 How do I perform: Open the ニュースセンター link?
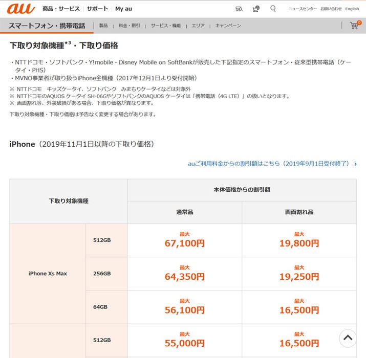click(x=303, y=9)
